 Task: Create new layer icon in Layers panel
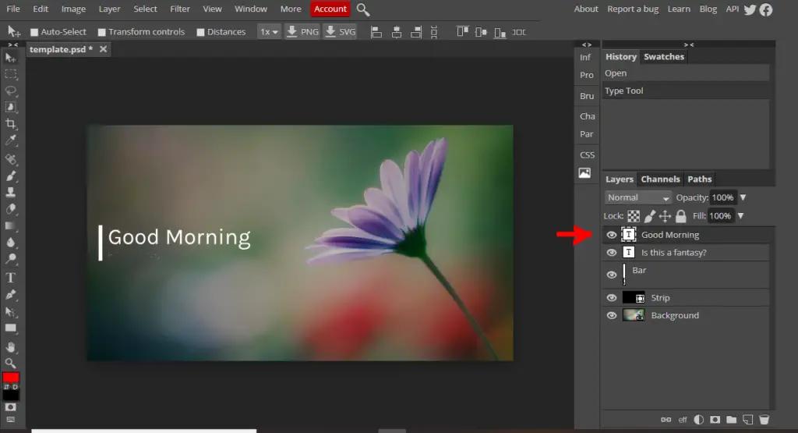tap(747, 419)
